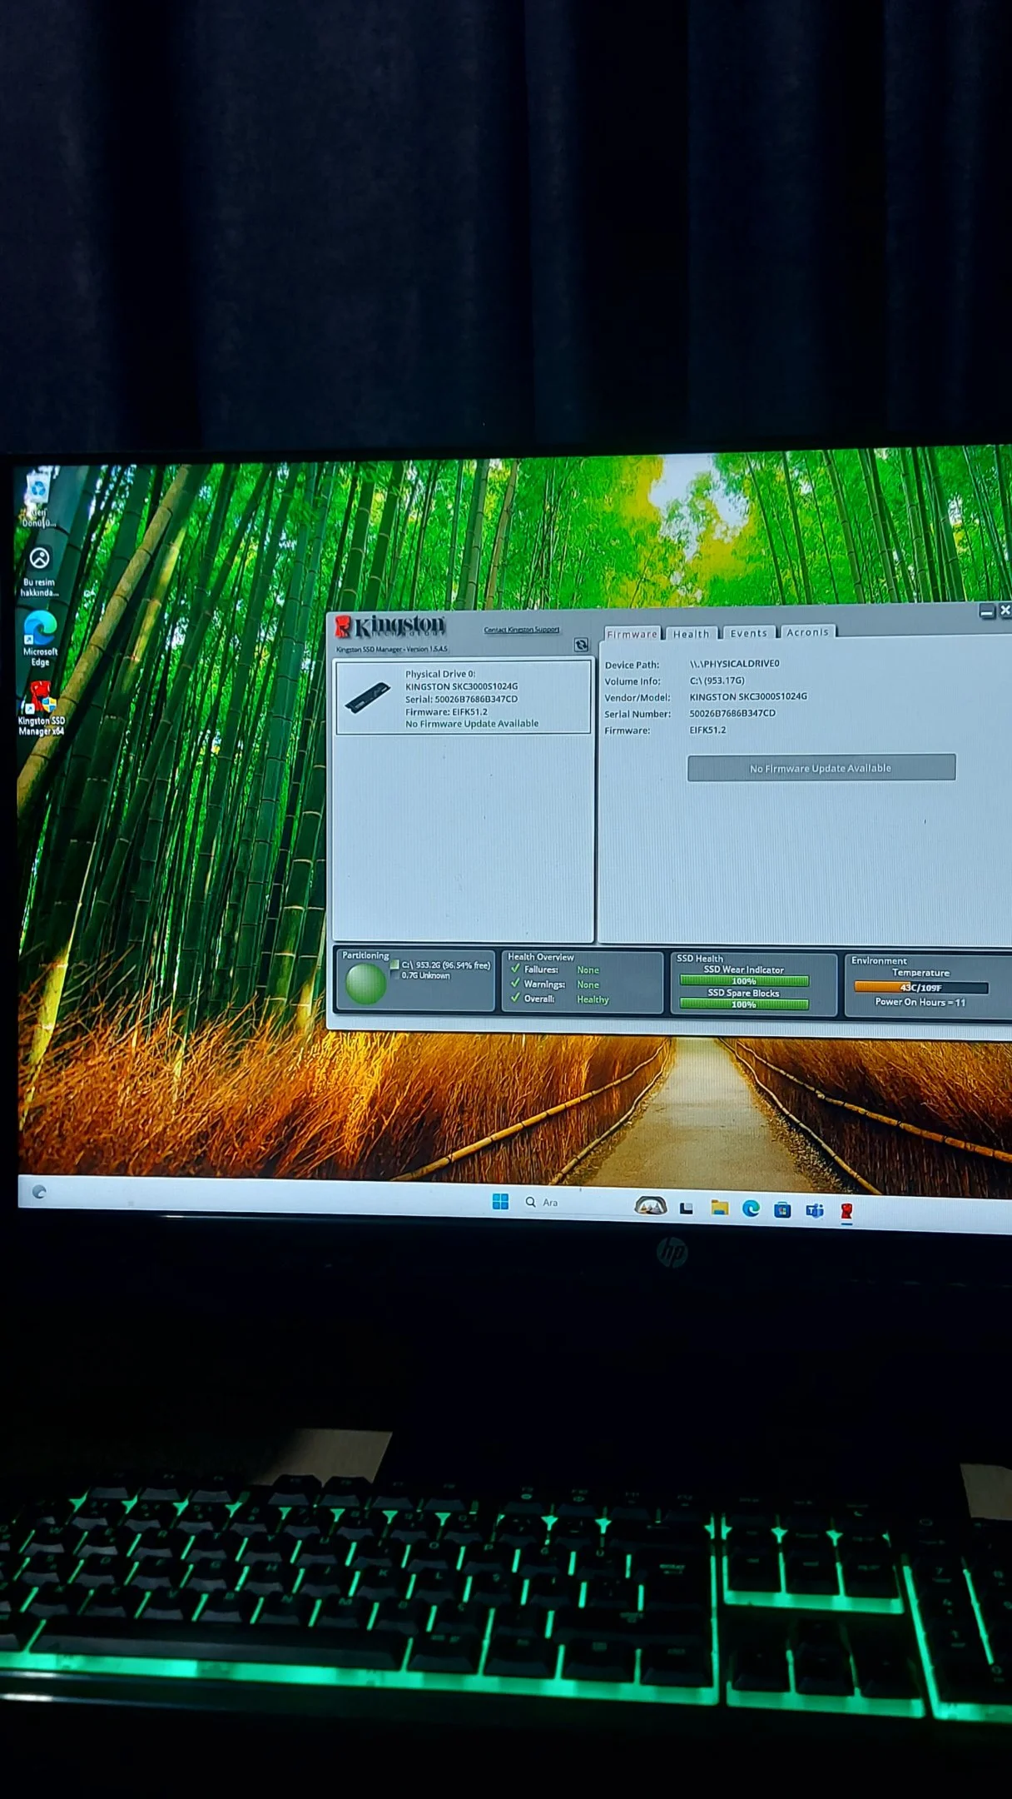The image size is (1012, 1799).
Task: Click the Vendor/Model value in Firmware tab
Action: [x=748, y=696]
